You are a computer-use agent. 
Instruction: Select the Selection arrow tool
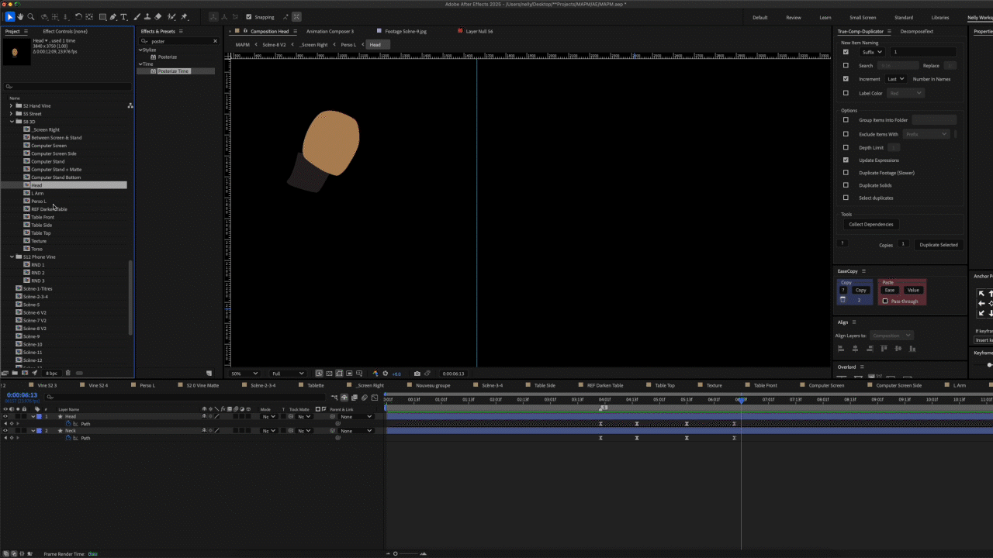click(9, 17)
